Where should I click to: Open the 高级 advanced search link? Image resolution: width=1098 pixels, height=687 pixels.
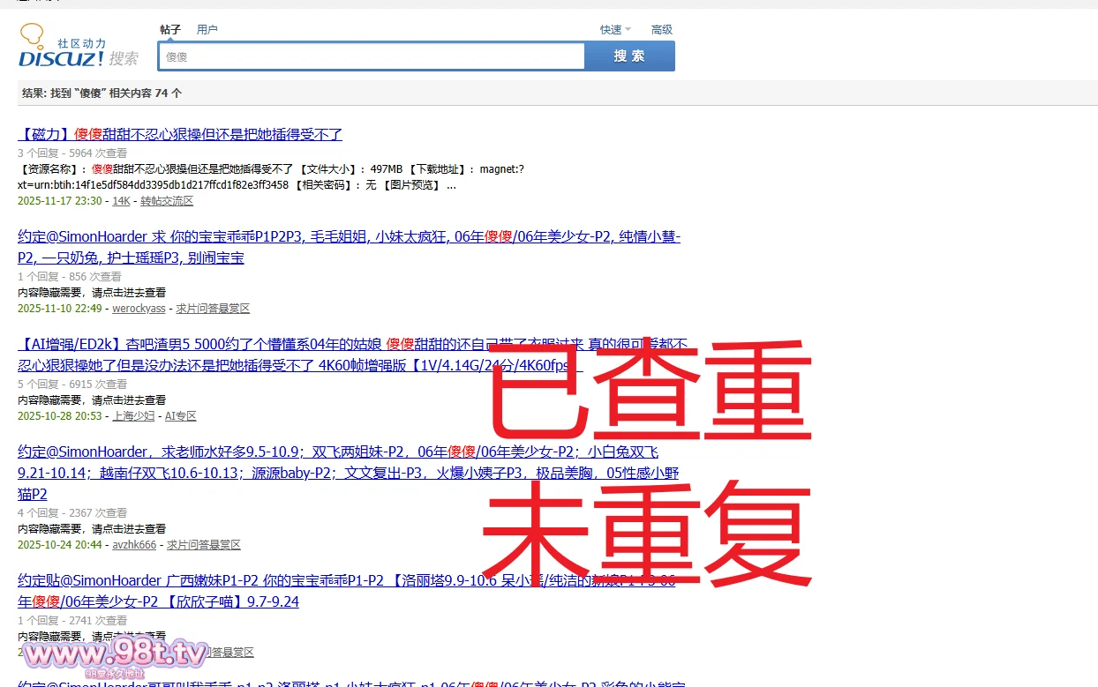pyautogui.click(x=662, y=29)
